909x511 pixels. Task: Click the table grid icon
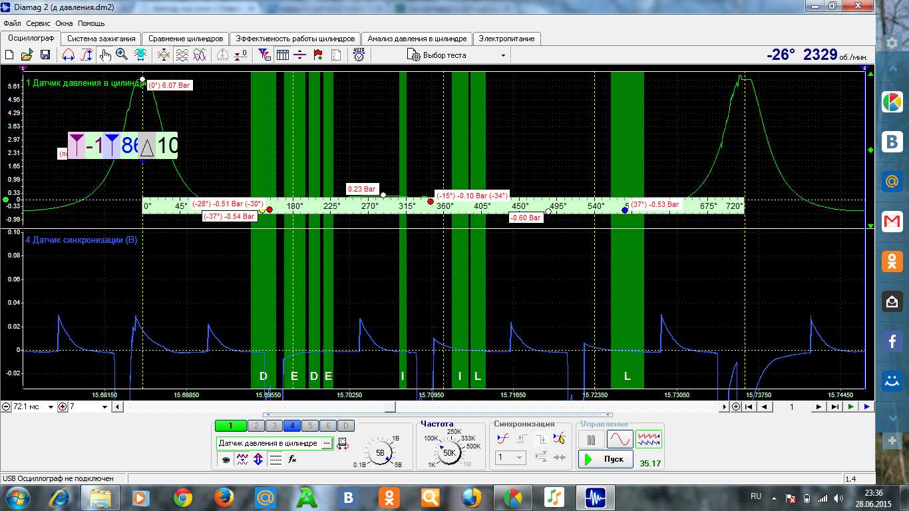point(283,55)
